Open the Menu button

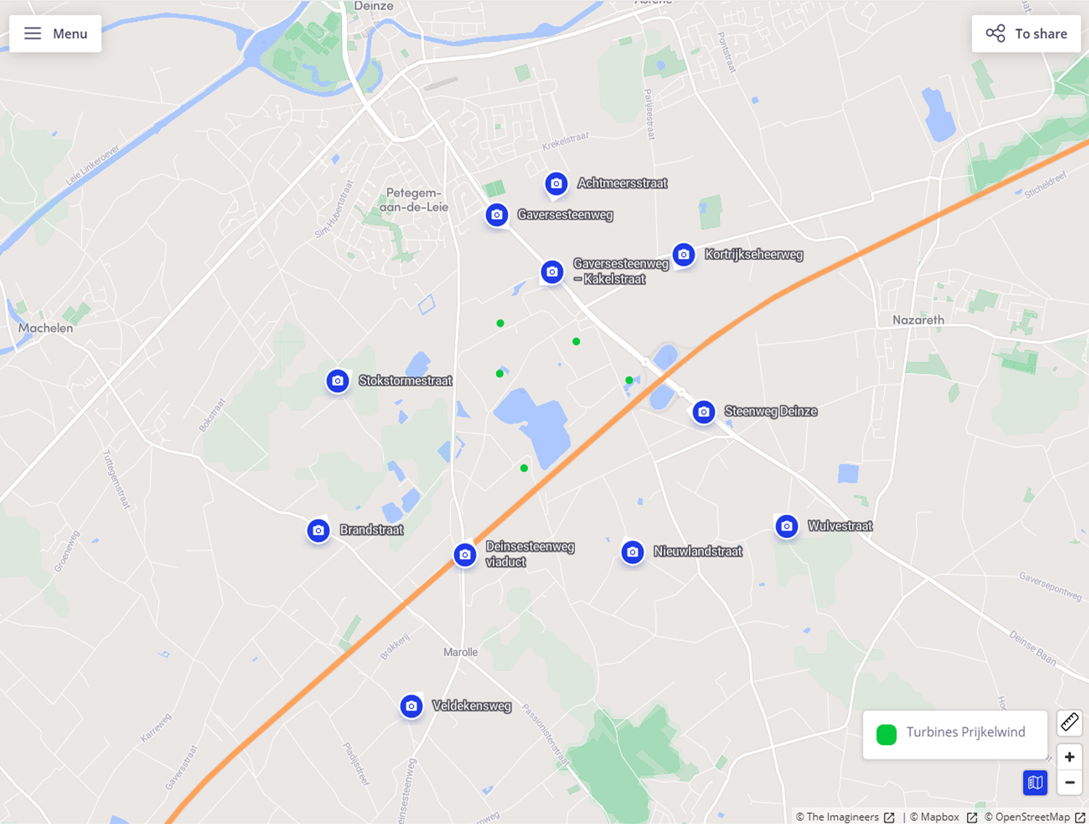click(55, 33)
